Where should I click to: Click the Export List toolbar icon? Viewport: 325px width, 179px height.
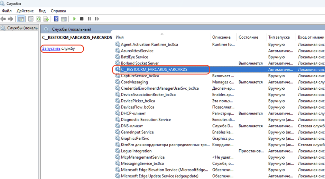pos(46,19)
